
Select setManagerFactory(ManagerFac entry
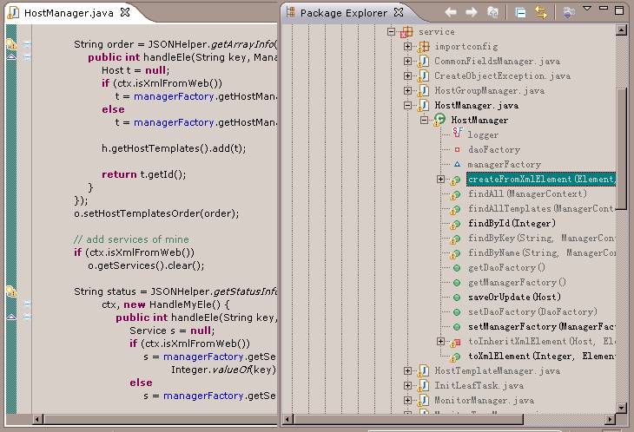541,327
